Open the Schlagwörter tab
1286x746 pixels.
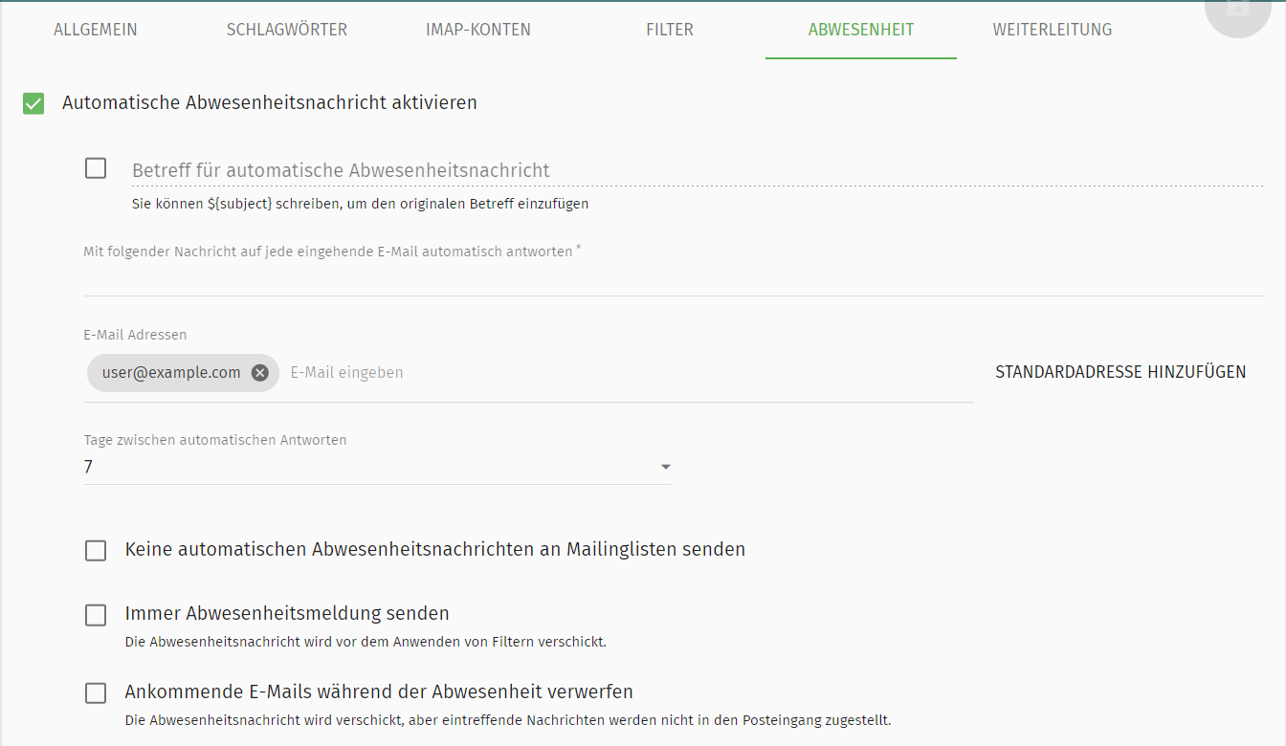(286, 30)
